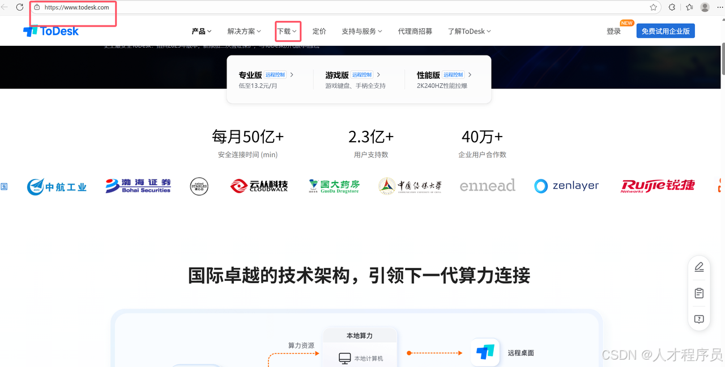This screenshot has height=367, width=725.
Task: Click the bookmark star in address bar
Action: 653,7
